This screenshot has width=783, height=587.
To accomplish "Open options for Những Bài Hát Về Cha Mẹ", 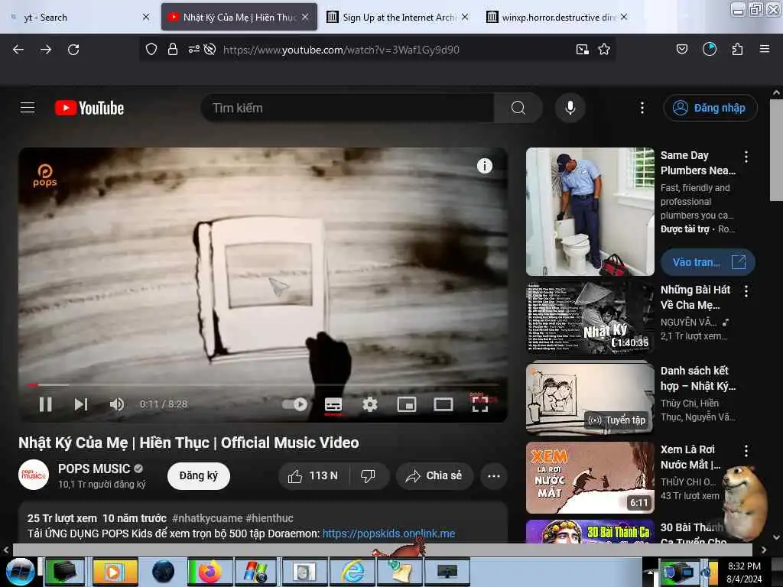I will tap(746, 291).
